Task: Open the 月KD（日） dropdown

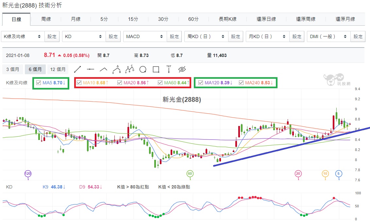Action: click(x=267, y=36)
